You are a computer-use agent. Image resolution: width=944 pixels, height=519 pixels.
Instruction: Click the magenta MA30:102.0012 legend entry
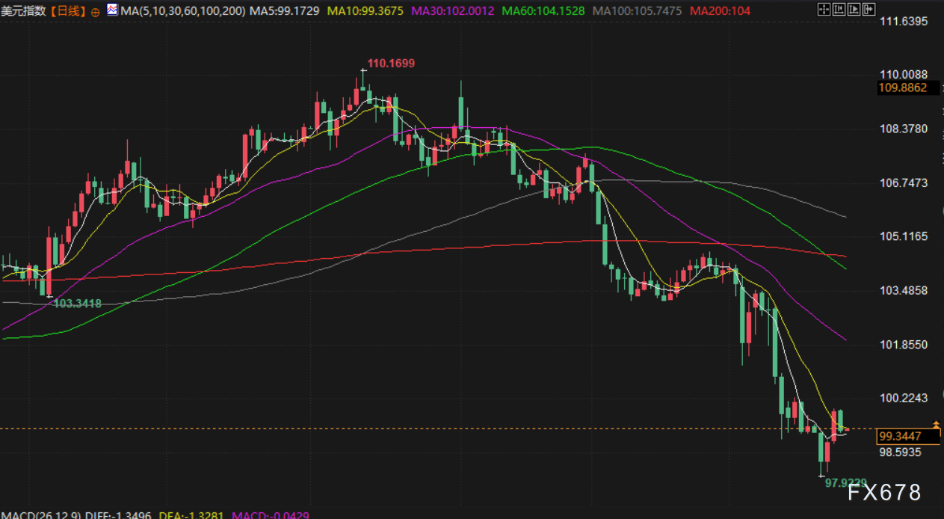[452, 11]
